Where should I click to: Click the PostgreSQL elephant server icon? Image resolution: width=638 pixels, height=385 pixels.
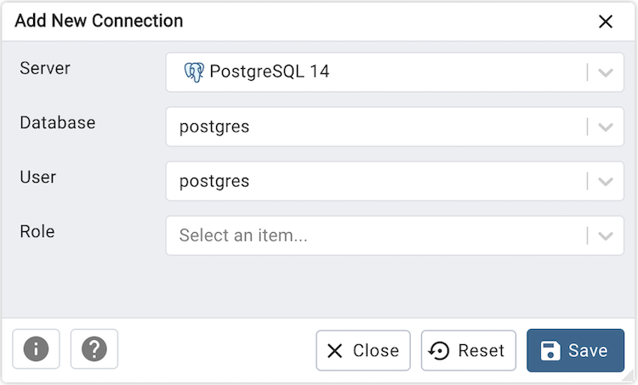[x=194, y=72]
